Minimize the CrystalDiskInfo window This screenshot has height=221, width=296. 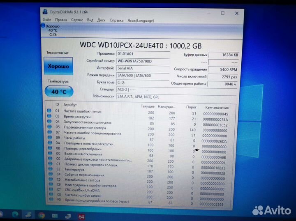(209, 13)
